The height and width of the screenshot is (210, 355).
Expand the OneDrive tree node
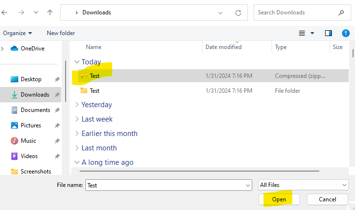[x=3, y=48]
